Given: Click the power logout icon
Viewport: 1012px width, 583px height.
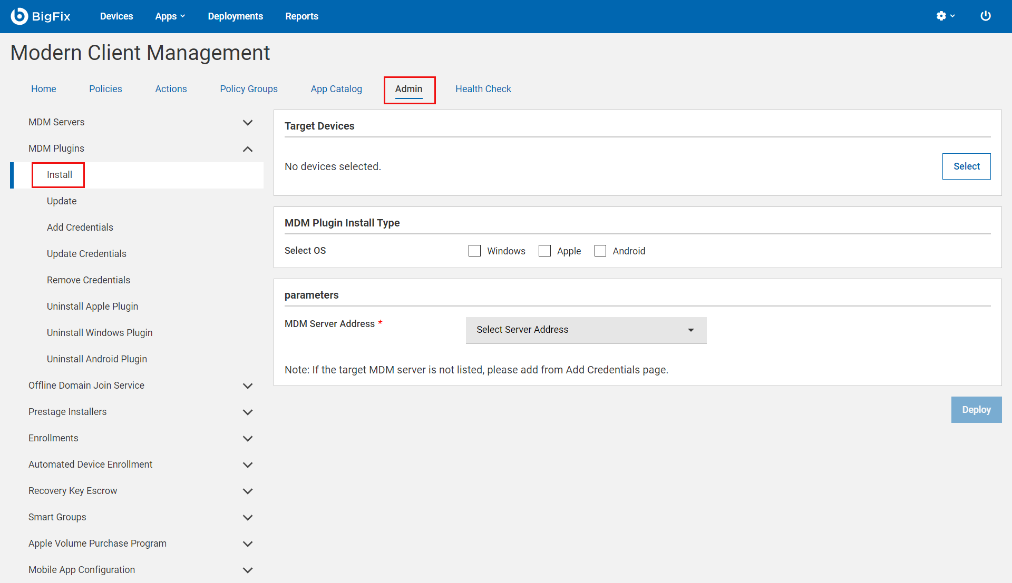Looking at the screenshot, I should point(985,16).
